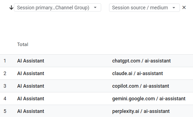
Task: Click row number 4
Action: point(5,99)
